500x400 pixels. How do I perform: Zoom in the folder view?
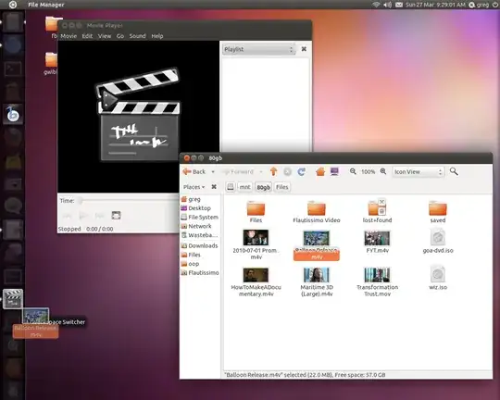click(383, 171)
